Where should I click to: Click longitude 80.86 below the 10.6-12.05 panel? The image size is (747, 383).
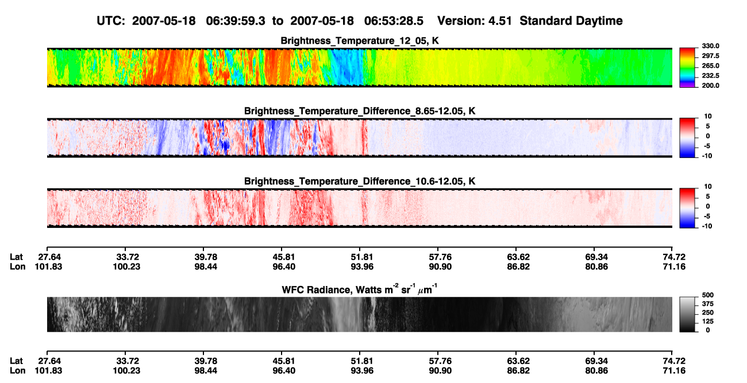tap(596, 266)
